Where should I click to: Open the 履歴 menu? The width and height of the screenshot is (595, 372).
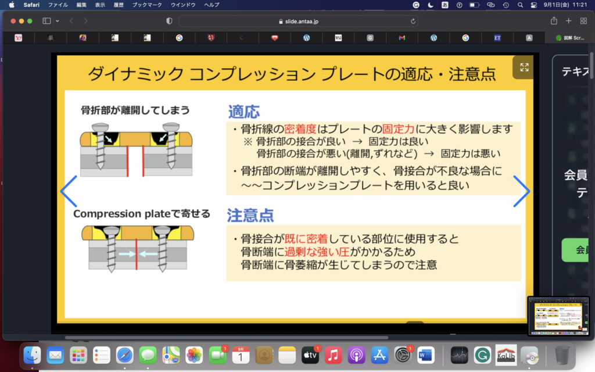(118, 5)
